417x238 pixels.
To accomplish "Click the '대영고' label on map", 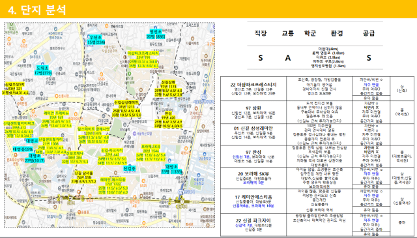I will (32, 141).
